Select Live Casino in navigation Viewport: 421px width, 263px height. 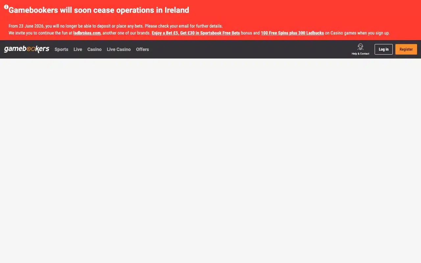click(119, 49)
